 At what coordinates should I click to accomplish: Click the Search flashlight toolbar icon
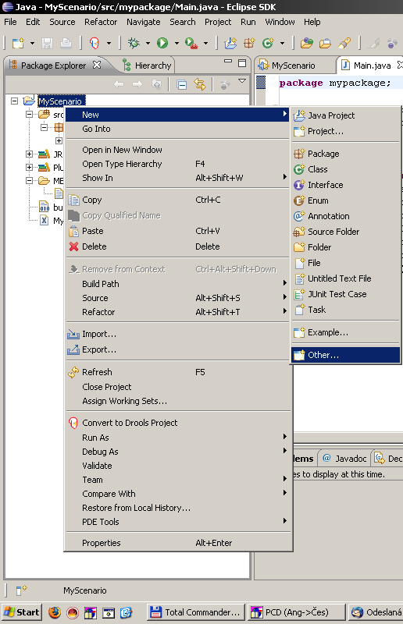[344, 43]
